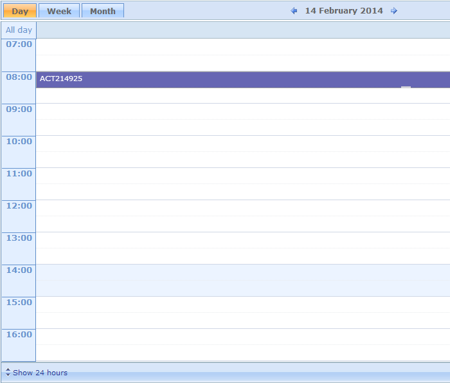This screenshot has height=383, width=450.
Task: Click Show 24 hours link
Action: [x=40, y=373]
